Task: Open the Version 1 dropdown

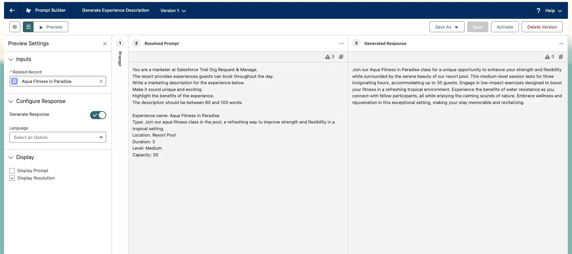Action: (173, 11)
